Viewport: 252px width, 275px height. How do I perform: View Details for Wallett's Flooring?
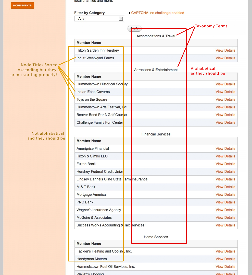(x=225, y=273)
